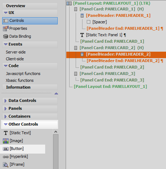Click the Image control picture icon
Image resolution: width=166 pixels, height=169 pixels.
[6, 141]
